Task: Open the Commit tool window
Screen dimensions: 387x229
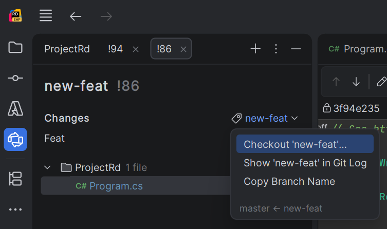Action: pyautogui.click(x=15, y=78)
